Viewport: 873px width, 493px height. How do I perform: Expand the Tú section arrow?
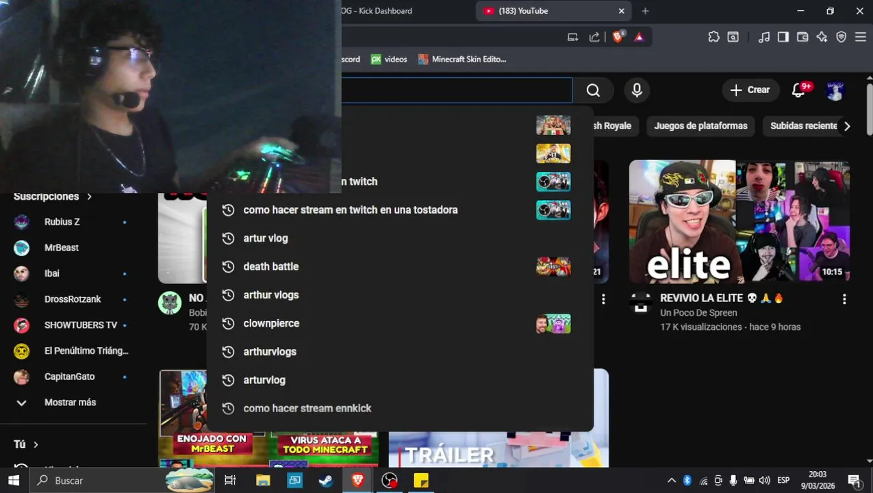pos(36,444)
